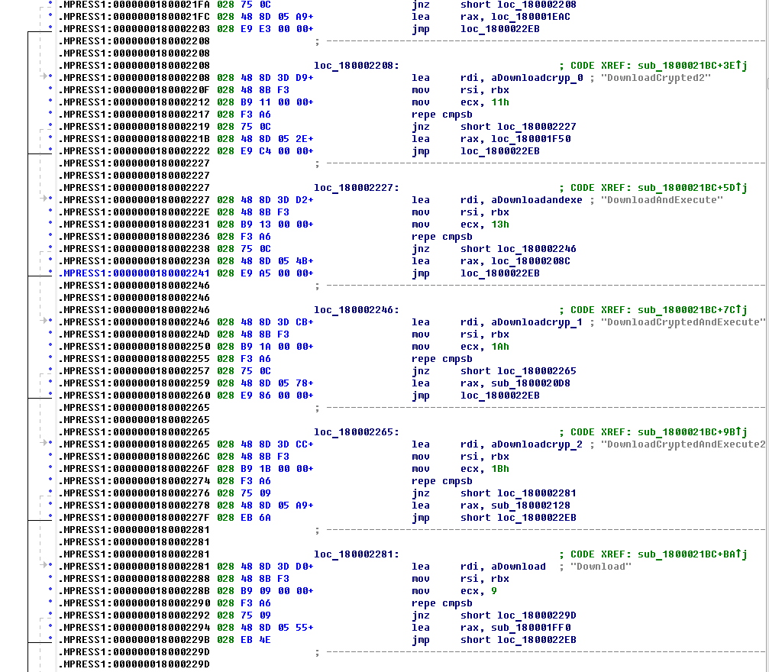
Task: Click loc_1800022EB on the 0000000180002260 line
Action: pos(500,396)
